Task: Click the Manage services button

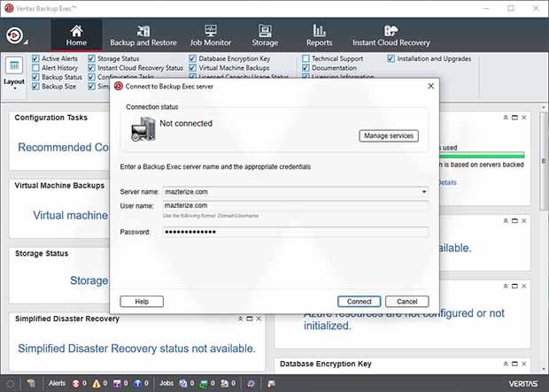Action: click(x=389, y=135)
